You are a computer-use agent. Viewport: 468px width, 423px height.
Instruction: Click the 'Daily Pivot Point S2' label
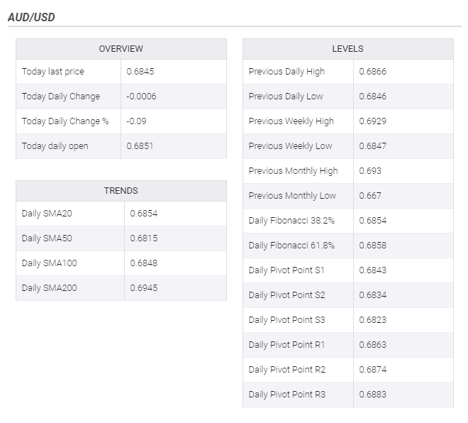287,295
